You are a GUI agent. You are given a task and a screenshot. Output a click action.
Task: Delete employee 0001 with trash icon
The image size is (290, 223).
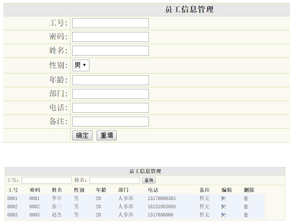(x=246, y=198)
